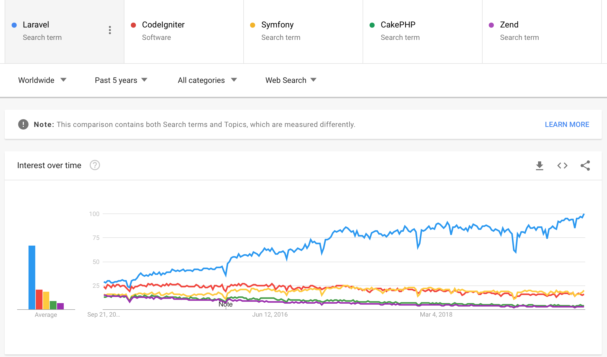Open embed code for the chart
This screenshot has width=607, height=357.
(562, 166)
